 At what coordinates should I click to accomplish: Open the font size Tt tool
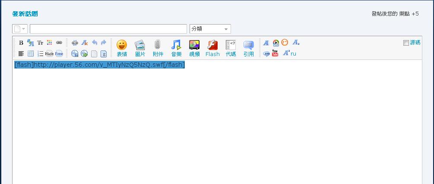pos(40,43)
